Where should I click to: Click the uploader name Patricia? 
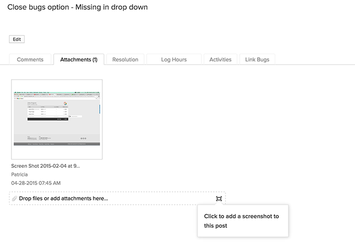(x=21, y=175)
